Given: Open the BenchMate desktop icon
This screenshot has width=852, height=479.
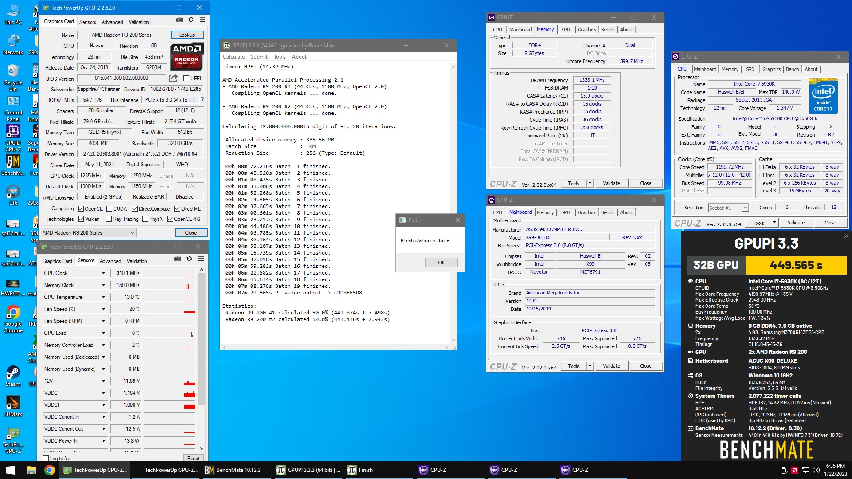Looking at the screenshot, I should pyautogui.click(x=13, y=165).
